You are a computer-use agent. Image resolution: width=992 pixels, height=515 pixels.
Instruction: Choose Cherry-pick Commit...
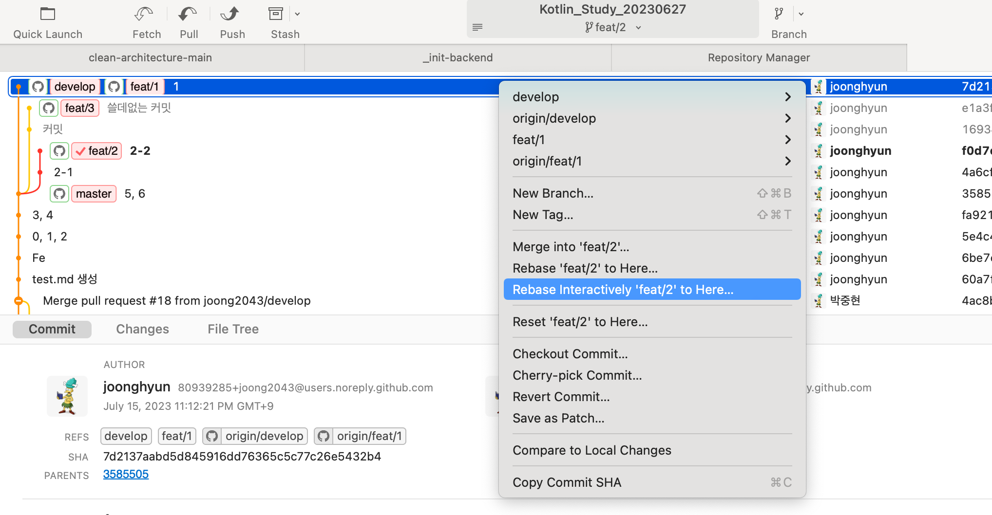652,375
